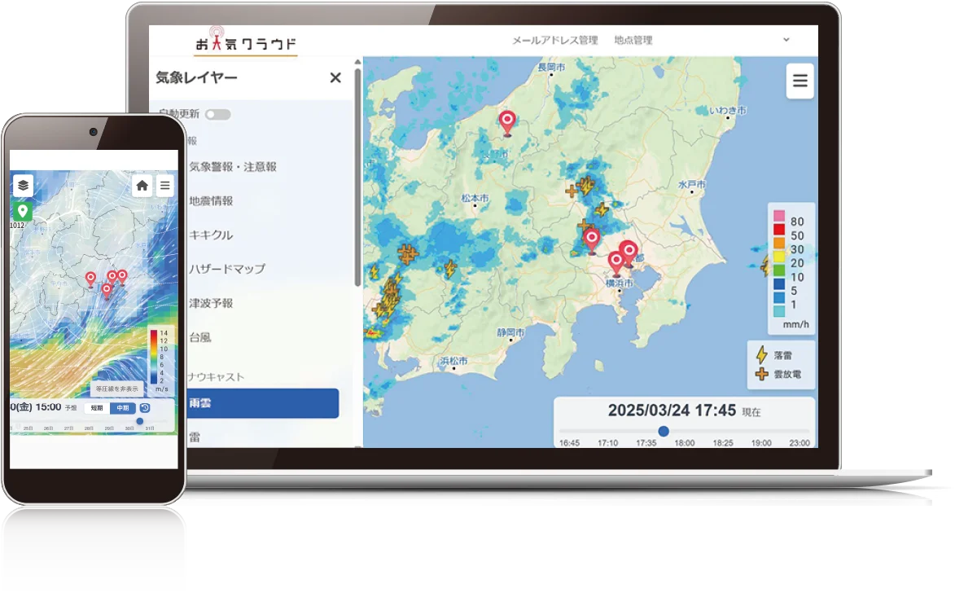The height and width of the screenshot is (606, 977).
Task: Click the 水戸市 map label
Action: (x=691, y=186)
